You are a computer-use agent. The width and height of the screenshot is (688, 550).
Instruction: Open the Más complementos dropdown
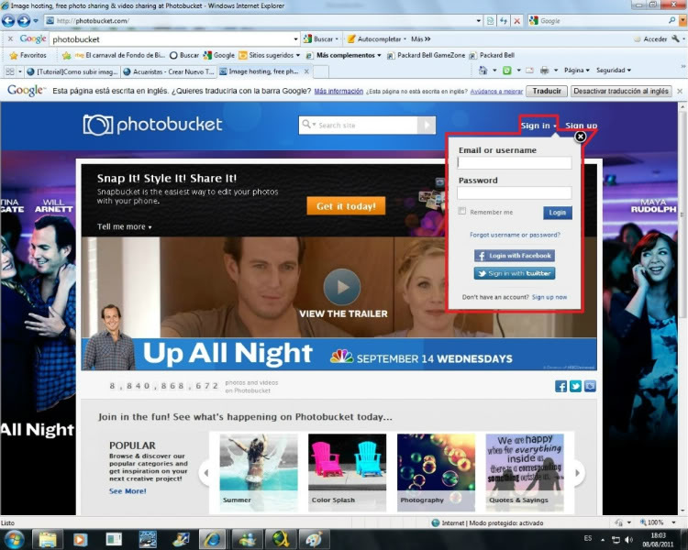pos(379,55)
